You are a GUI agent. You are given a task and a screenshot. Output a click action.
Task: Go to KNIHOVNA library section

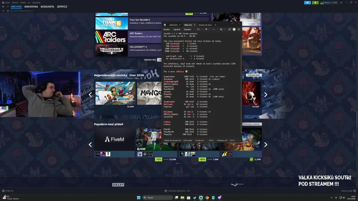(31, 6)
